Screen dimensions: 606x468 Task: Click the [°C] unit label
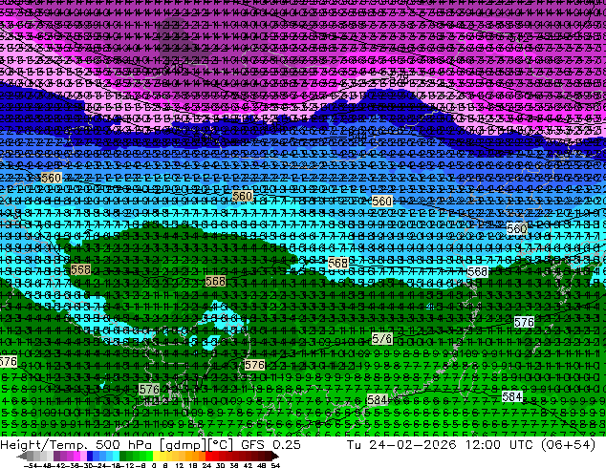point(220,445)
